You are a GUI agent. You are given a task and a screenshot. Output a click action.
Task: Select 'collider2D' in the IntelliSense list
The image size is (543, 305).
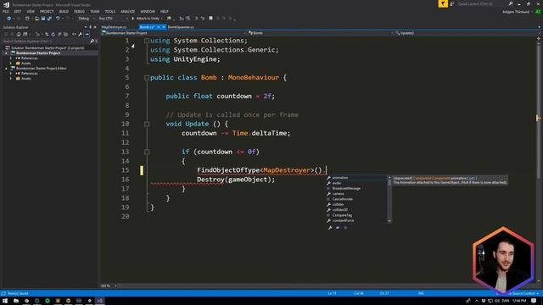pyautogui.click(x=356, y=210)
